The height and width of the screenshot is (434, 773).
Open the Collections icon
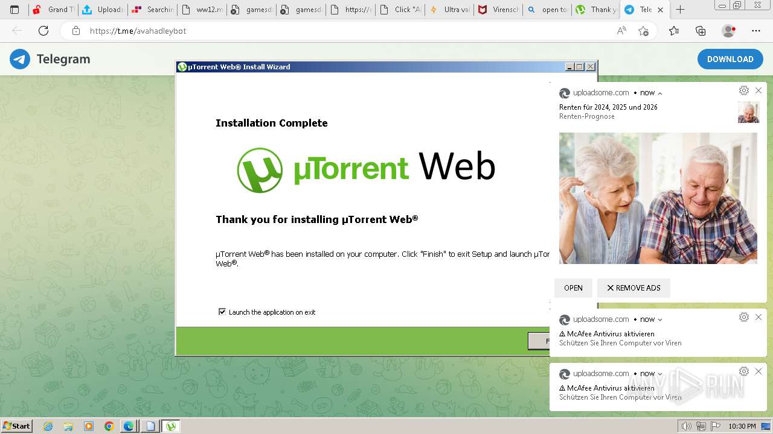click(x=701, y=31)
